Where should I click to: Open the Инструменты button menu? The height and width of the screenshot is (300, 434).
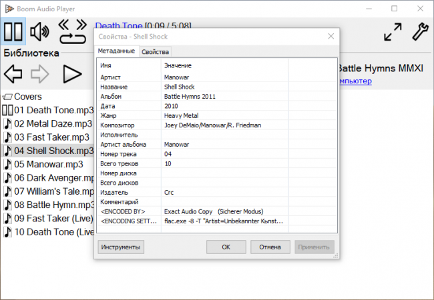(x=121, y=247)
